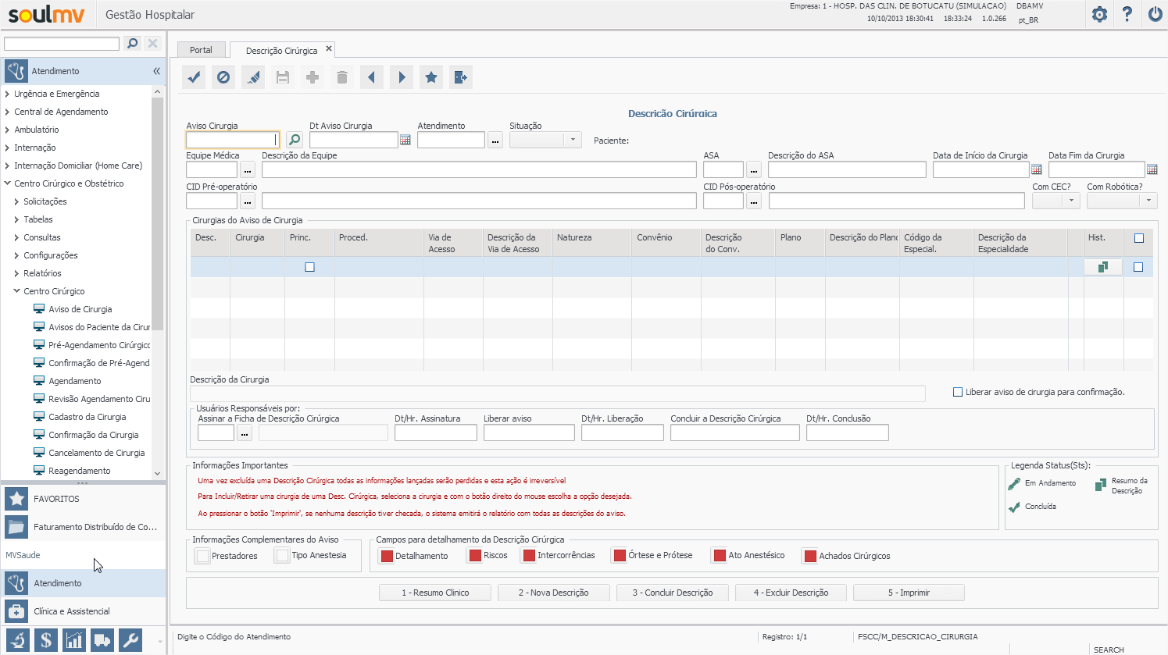Viewport: 1168px width, 655px height.
Task: Open the bar chart module icon
Action: pyautogui.click(x=74, y=640)
